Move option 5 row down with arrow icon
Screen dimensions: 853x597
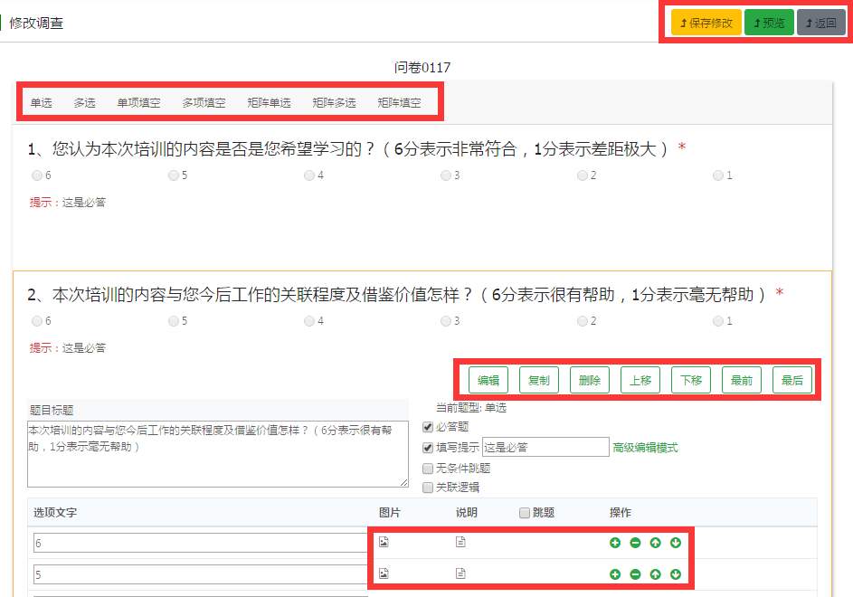(675, 574)
